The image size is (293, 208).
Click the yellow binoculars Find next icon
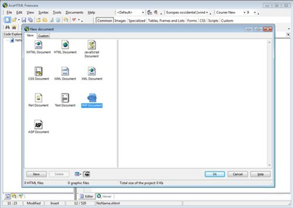tap(14, 27)
